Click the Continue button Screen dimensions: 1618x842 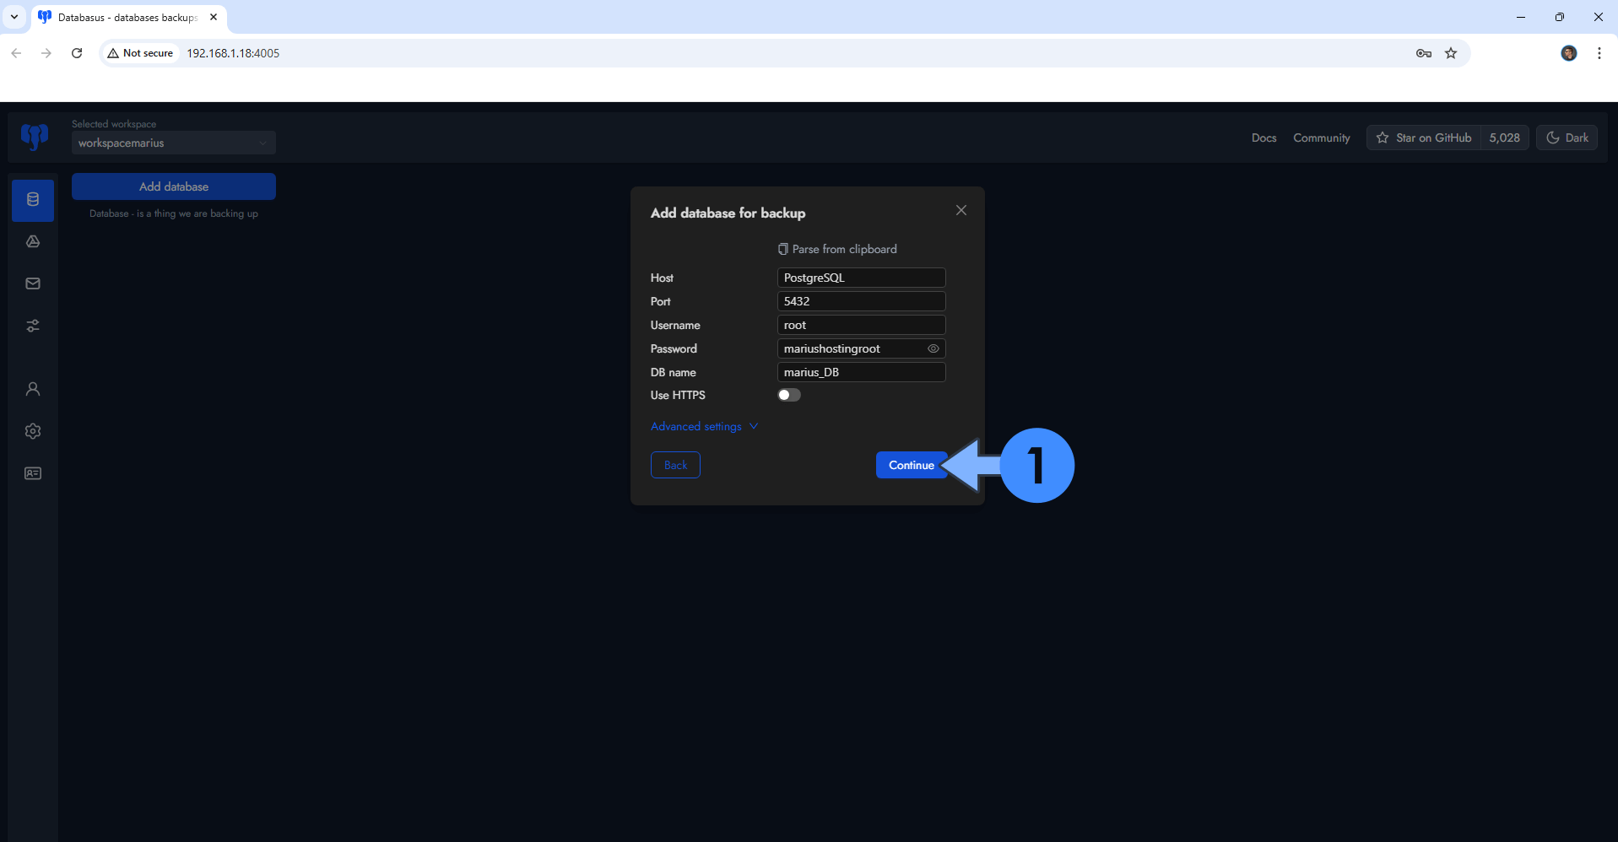[911, 465]
